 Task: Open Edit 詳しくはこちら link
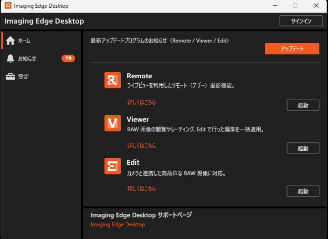(x=142, y=188)
